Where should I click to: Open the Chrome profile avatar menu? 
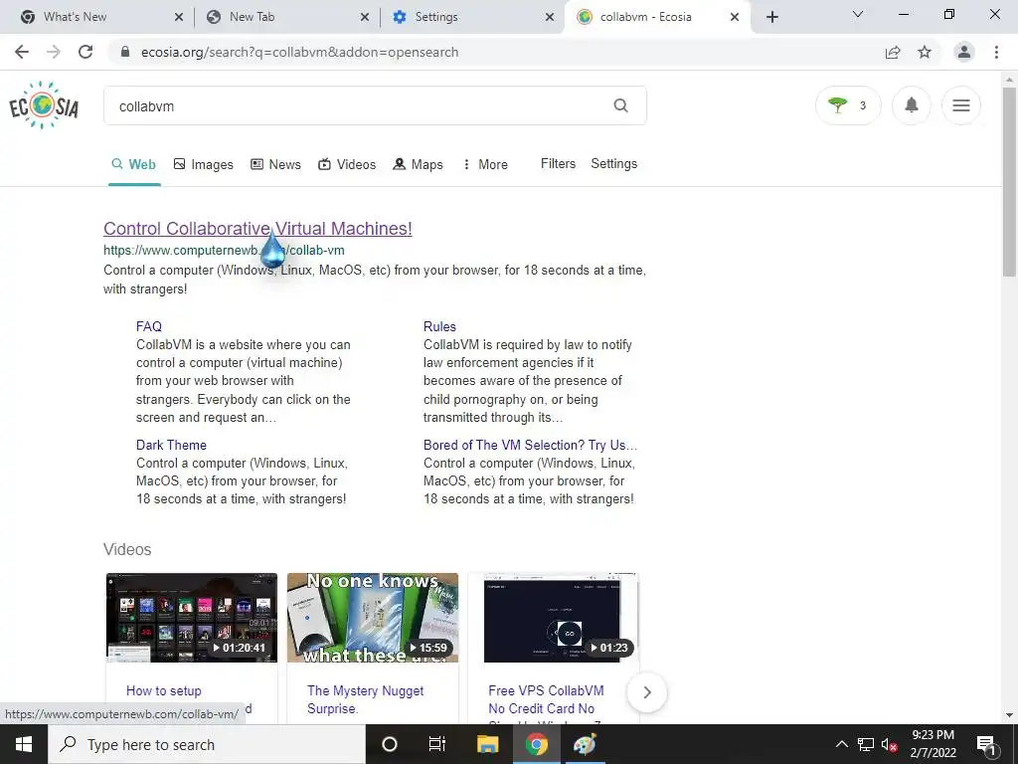pos(964,52)
